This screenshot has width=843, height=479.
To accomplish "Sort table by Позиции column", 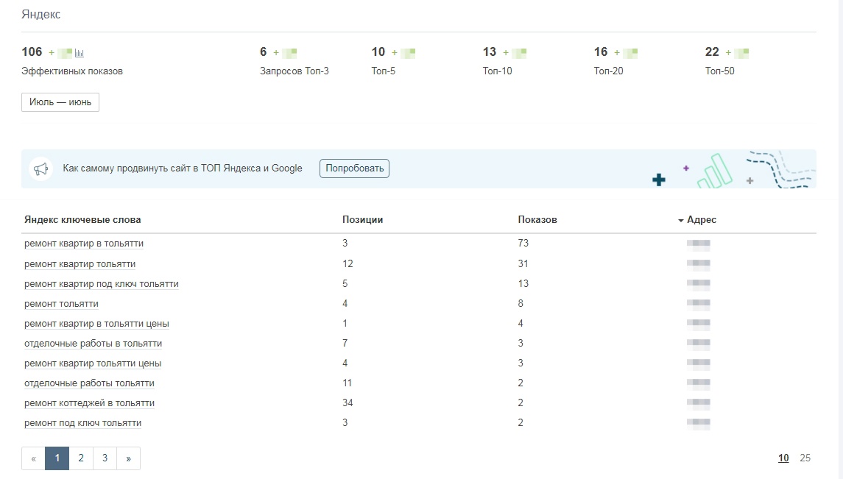I will point(362,220).
